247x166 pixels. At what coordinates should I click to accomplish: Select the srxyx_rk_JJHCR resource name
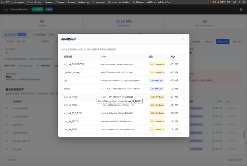pos(71,130)
